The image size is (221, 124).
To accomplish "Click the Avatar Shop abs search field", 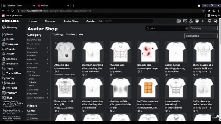I will point(167,28).
